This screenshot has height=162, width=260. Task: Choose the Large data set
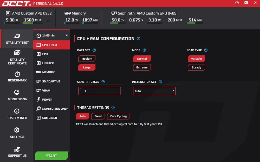coord(87,67)
